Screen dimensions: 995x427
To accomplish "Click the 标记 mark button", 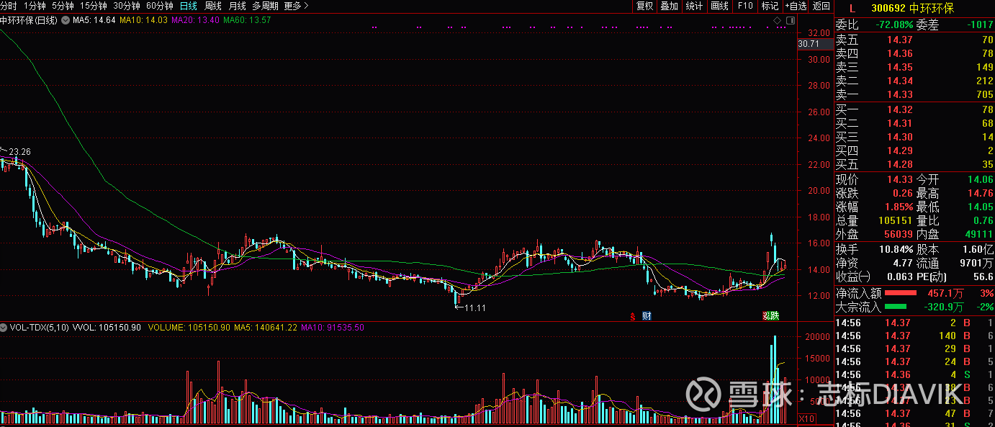I will pos(770,6).
